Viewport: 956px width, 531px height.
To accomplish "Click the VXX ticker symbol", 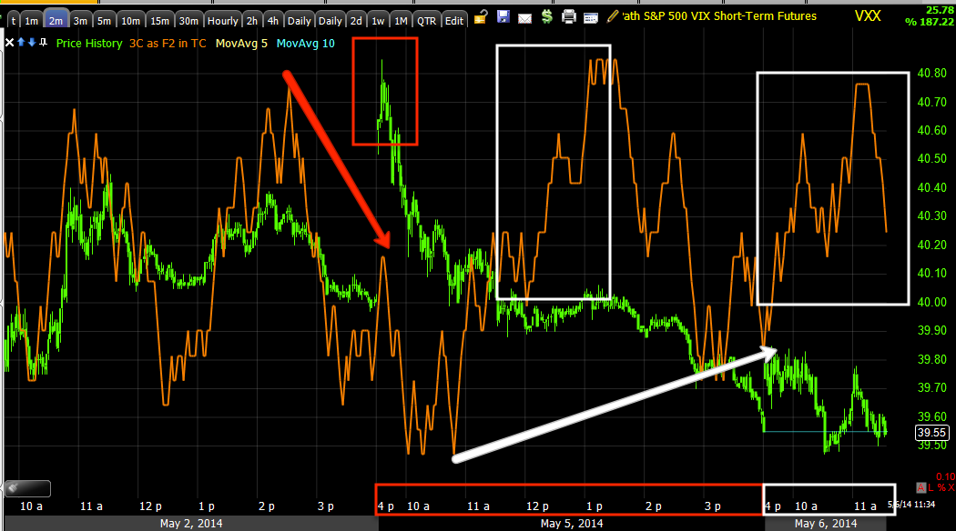I will click(x=867, y=15).
